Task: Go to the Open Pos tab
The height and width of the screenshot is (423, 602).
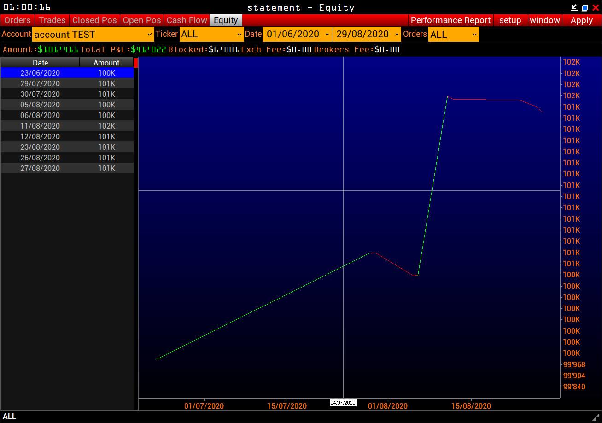Action: click(x=142, y=20)
